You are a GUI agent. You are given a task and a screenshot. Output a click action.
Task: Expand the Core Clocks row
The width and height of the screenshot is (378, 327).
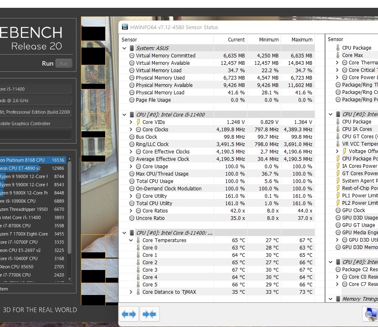(x=131, y=130)
